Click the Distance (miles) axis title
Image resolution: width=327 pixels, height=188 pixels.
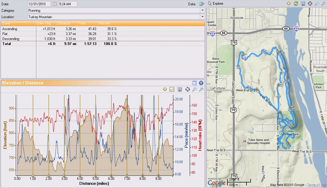click(94, 183)
